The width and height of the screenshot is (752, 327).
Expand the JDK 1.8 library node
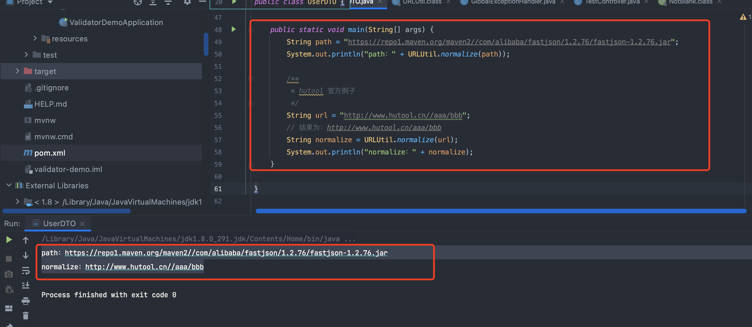coord(18,201)
